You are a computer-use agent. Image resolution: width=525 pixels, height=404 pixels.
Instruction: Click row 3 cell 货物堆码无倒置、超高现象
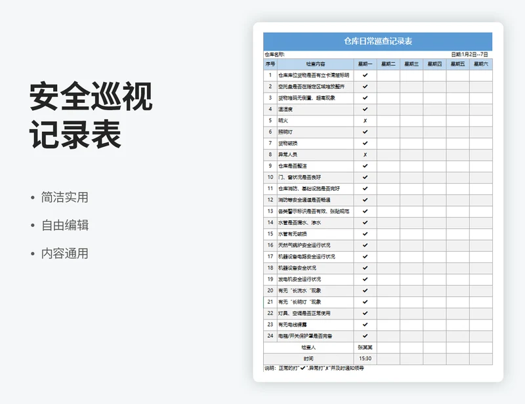(316, 98)
